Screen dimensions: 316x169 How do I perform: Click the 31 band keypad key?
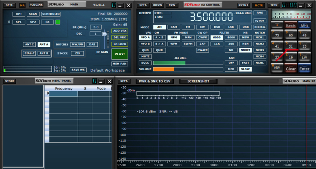290,46
